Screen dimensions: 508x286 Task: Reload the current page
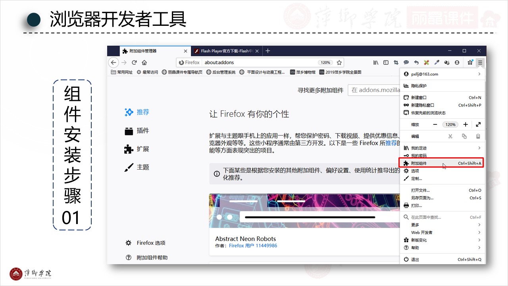click(134, 62)
